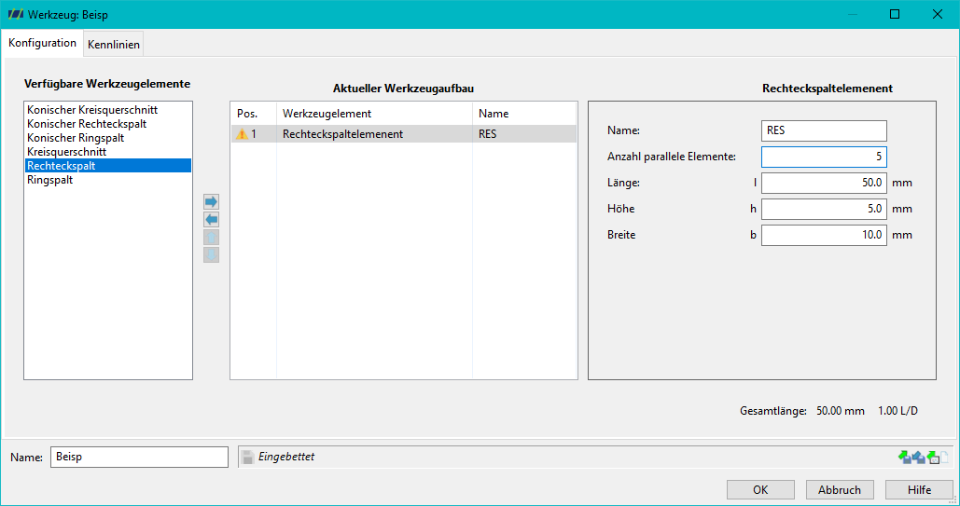Switch to the Kennlinien tab
This screenshot has width=960, height=506.
113,44
